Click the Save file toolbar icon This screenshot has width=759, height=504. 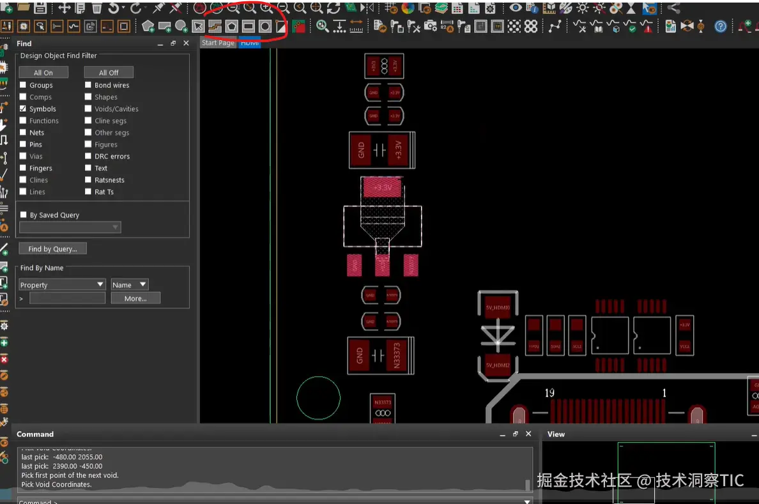click(40, 7)
